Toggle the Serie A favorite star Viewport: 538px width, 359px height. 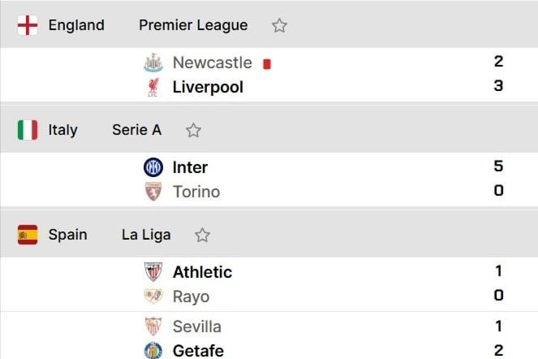point(193,130)
